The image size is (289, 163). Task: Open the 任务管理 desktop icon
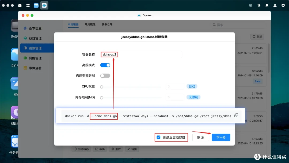tap(14, 141)
